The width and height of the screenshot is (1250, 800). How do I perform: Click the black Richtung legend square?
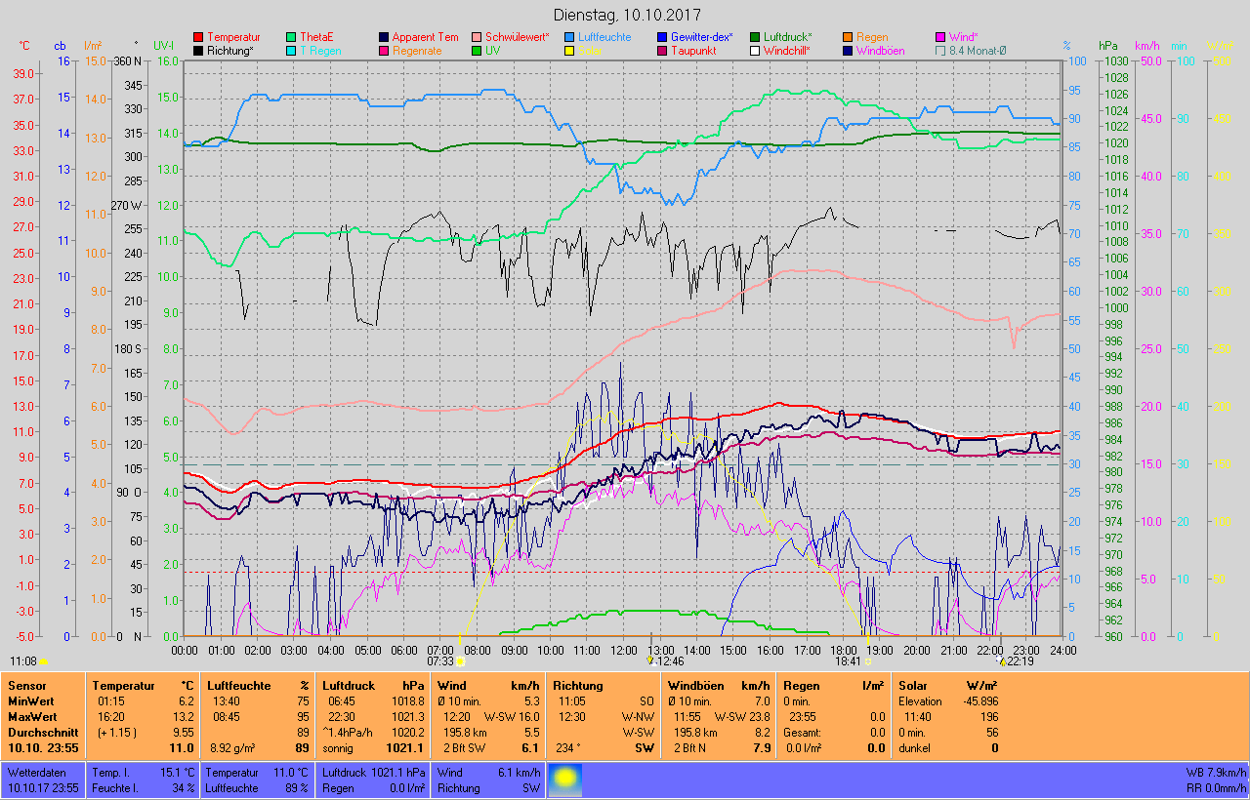(199, 51)
